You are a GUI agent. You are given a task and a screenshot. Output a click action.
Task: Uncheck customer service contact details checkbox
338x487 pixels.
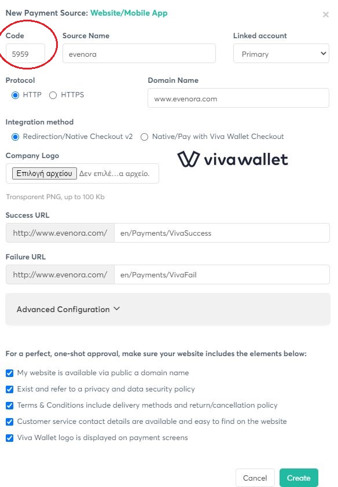(10, 422)
